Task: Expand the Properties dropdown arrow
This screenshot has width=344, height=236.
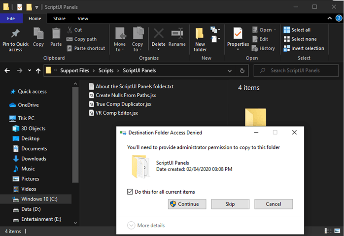Action: pos(238,49)
